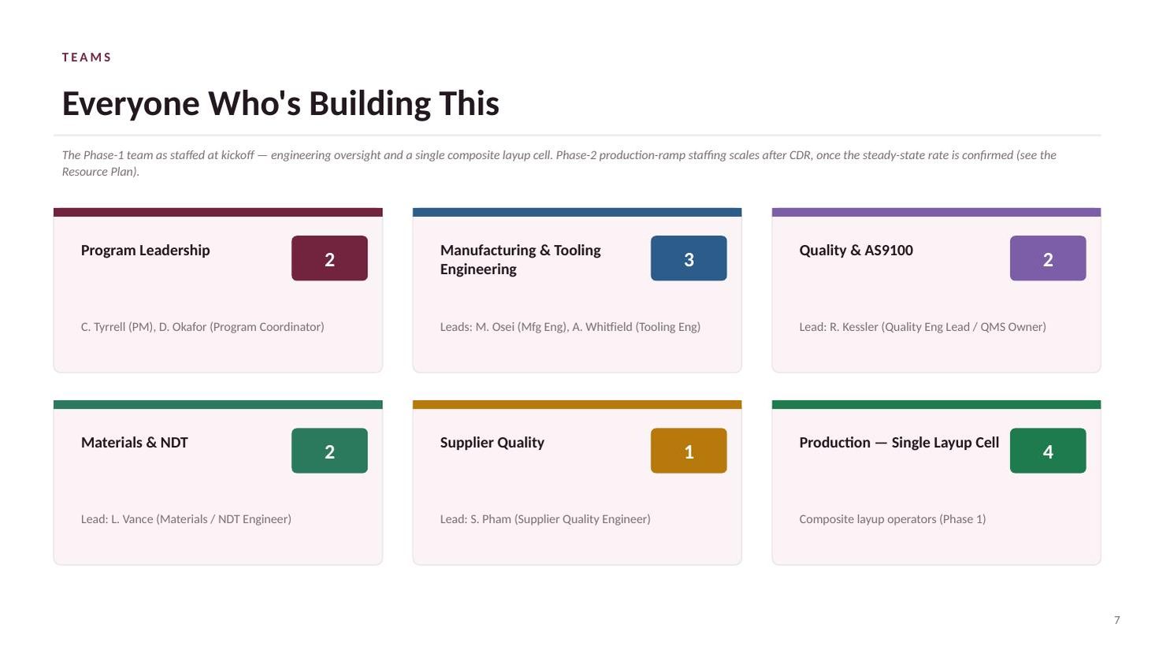Select the S. Pham Supplier Quality Engineer text
Viewport: 1155px width, 650px height.
tap(545, 519)
